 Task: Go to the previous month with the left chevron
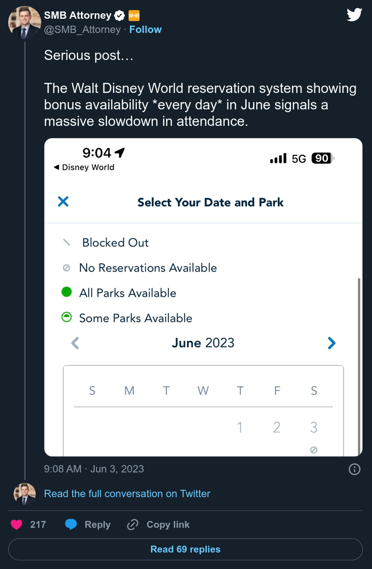tap(75, 343)
